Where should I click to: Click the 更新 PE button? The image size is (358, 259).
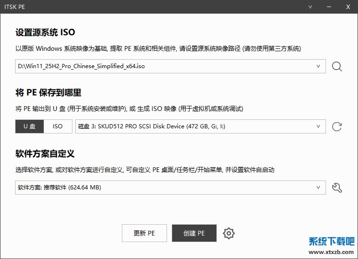[x=144, y=233]
